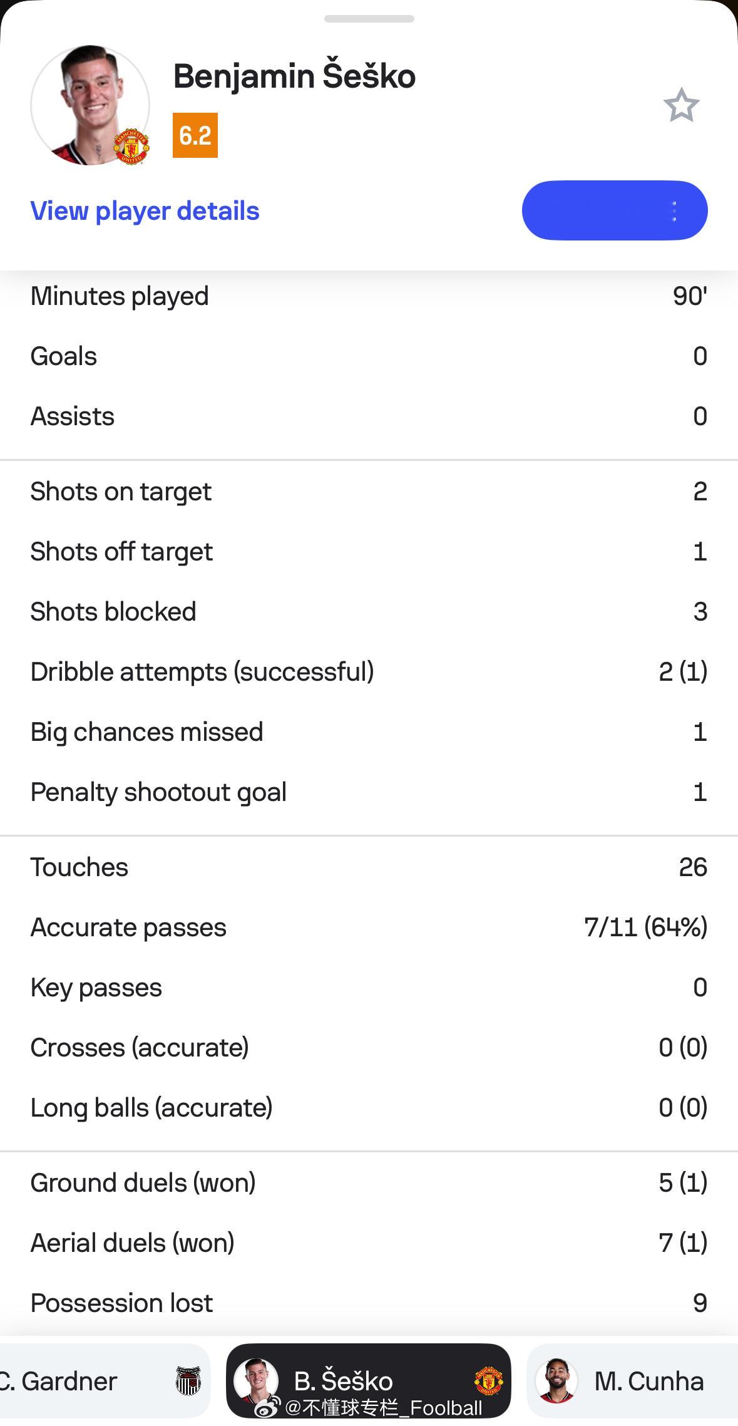Viewport: 738px width, 1426px height.
Task: Tap the Big chances missed row
Action: pos(369,732)
